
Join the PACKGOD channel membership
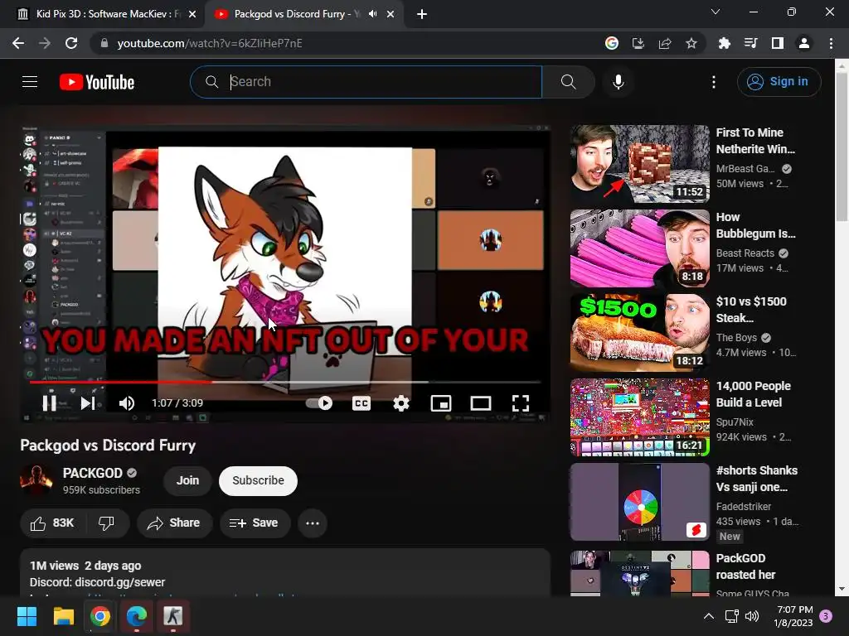click(x=187, y=480)
